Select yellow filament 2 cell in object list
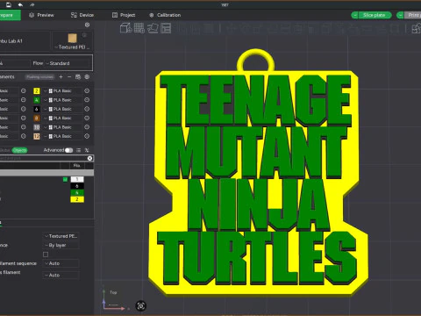The image size is (421, 316). point(77,199)
